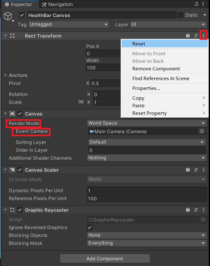Open the Tag Untagged dropdown
The height and width of the screenshot is (266, 210).
coord(69,24)
